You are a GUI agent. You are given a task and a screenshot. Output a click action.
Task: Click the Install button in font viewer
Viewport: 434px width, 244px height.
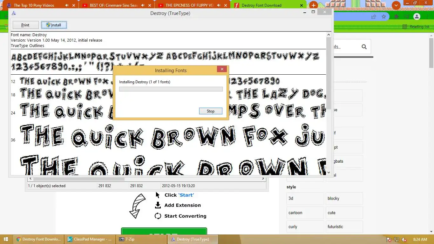coord(54,25)
